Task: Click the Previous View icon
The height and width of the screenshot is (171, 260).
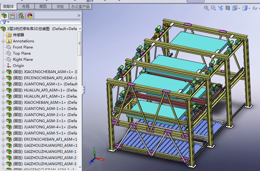Action: click(x=221, y=8)
